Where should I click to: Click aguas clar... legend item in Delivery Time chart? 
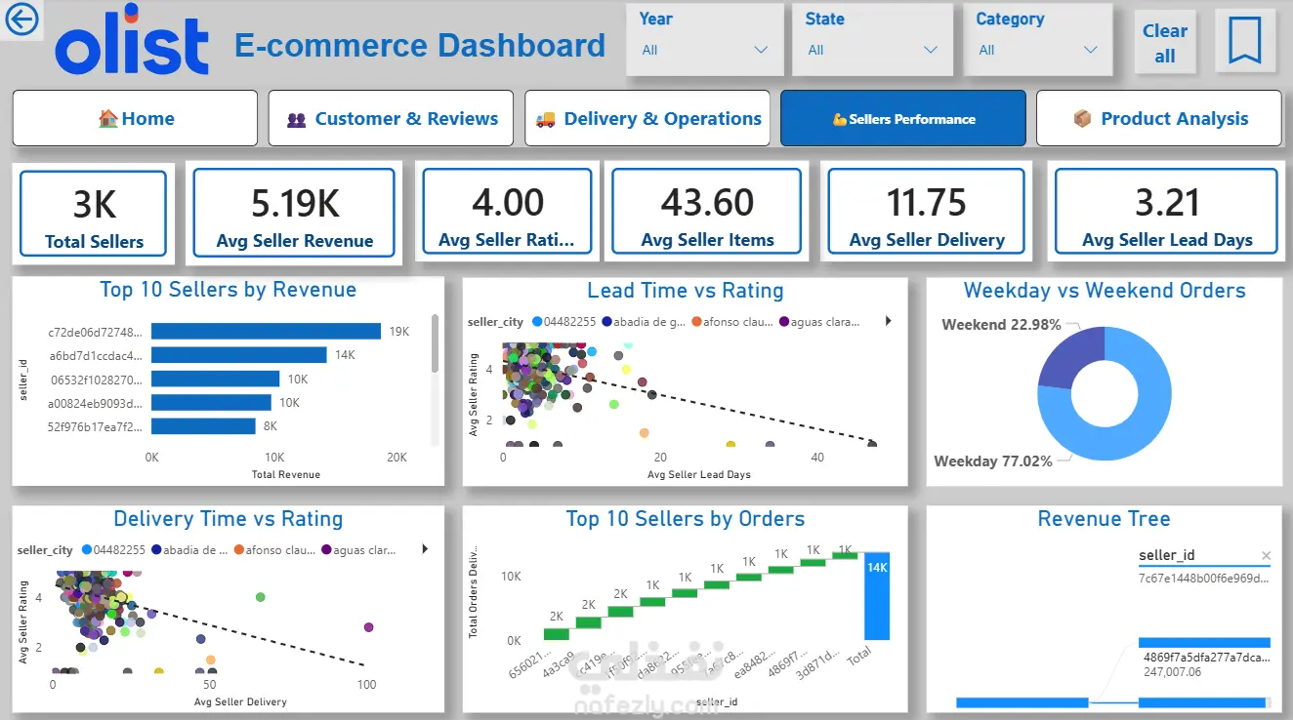pyautogui.click(x=359, y=550)
